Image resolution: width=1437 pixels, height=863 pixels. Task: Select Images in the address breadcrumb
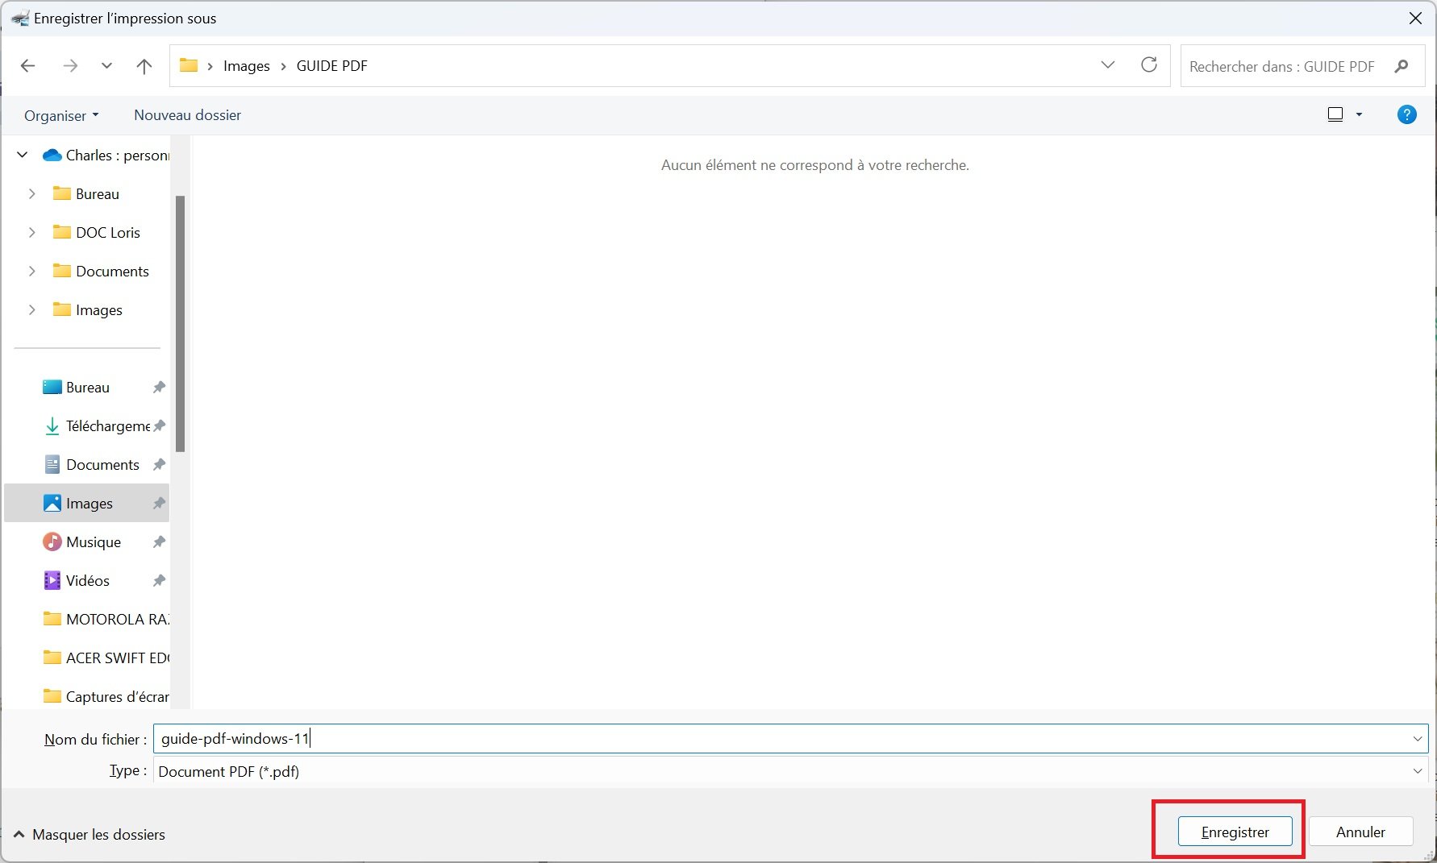pyautogui.click(x=247, y=66)
